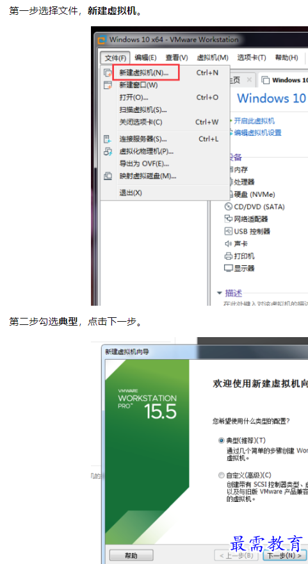Open the 编辑(E) menu
Screen dimensions: 308x564
point(145,58)
